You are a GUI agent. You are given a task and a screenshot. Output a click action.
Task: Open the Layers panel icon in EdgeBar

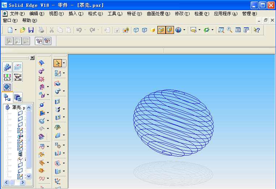tap(18, 67)
